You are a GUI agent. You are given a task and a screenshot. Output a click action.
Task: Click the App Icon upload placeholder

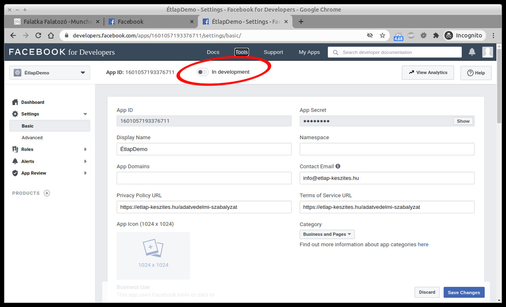[x=153, y=256]
